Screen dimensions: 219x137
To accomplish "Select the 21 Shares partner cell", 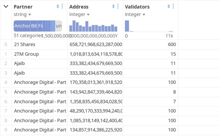I will (25, 45).
